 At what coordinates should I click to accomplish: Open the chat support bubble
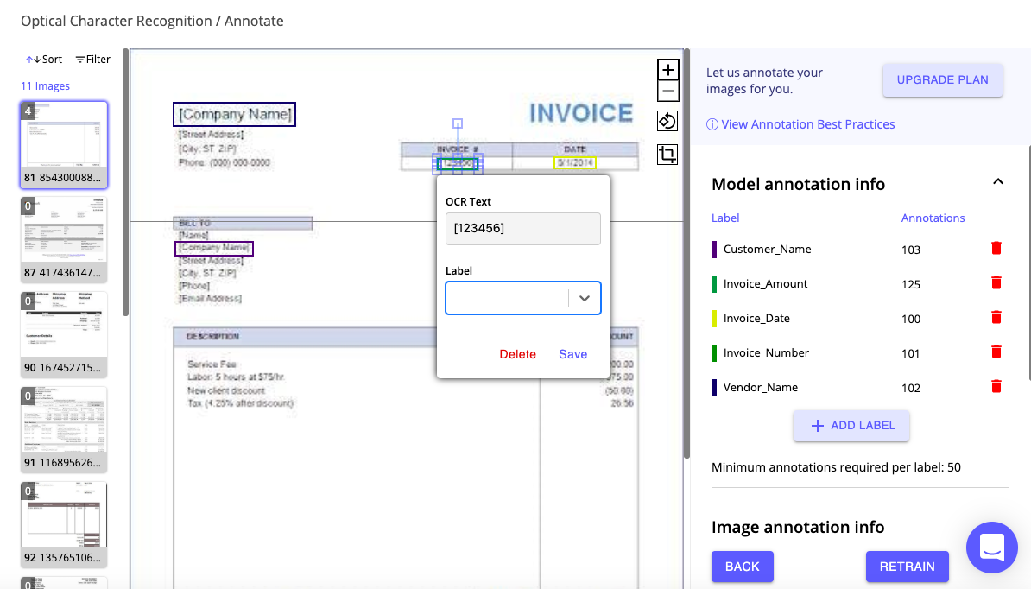point(991,548)
